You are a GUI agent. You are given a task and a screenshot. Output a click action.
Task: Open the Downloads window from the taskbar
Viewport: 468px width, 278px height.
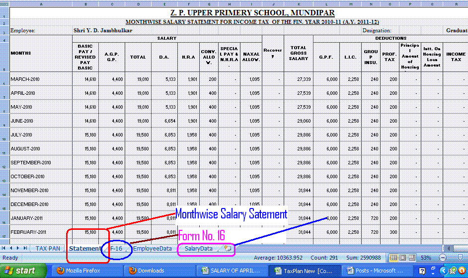[159, 271]
